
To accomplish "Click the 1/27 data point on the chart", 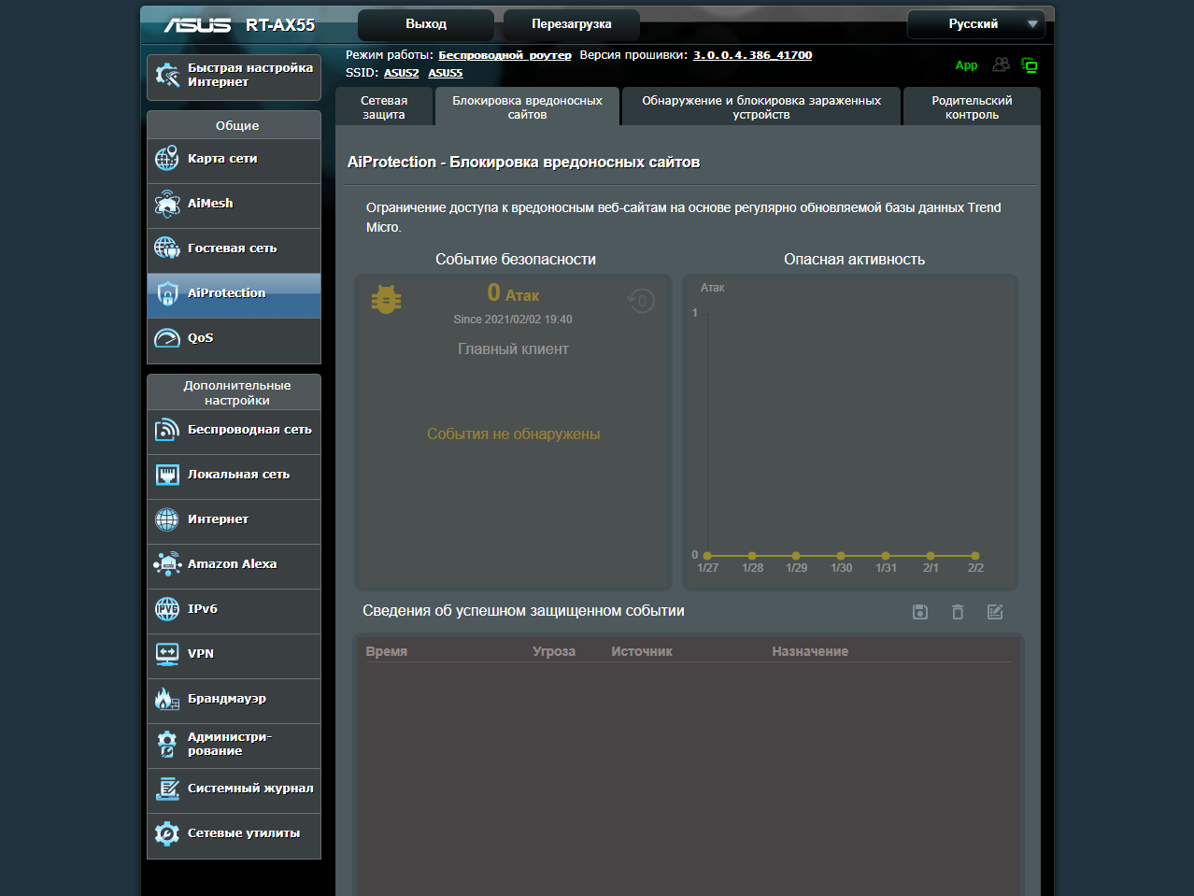I will [x=707, y=556].
